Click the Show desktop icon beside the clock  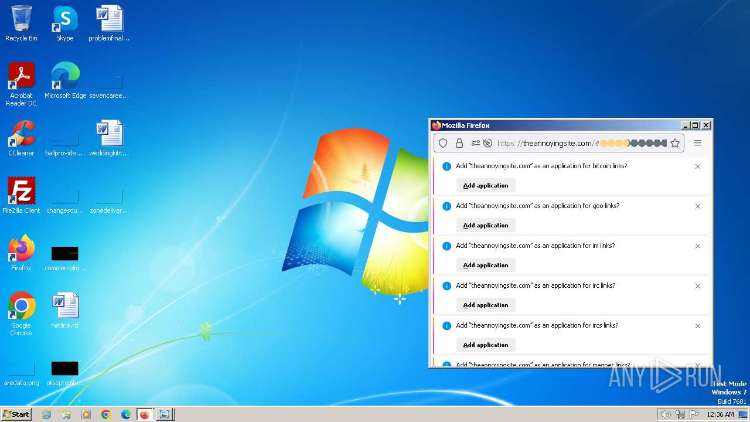coord(743,414)
